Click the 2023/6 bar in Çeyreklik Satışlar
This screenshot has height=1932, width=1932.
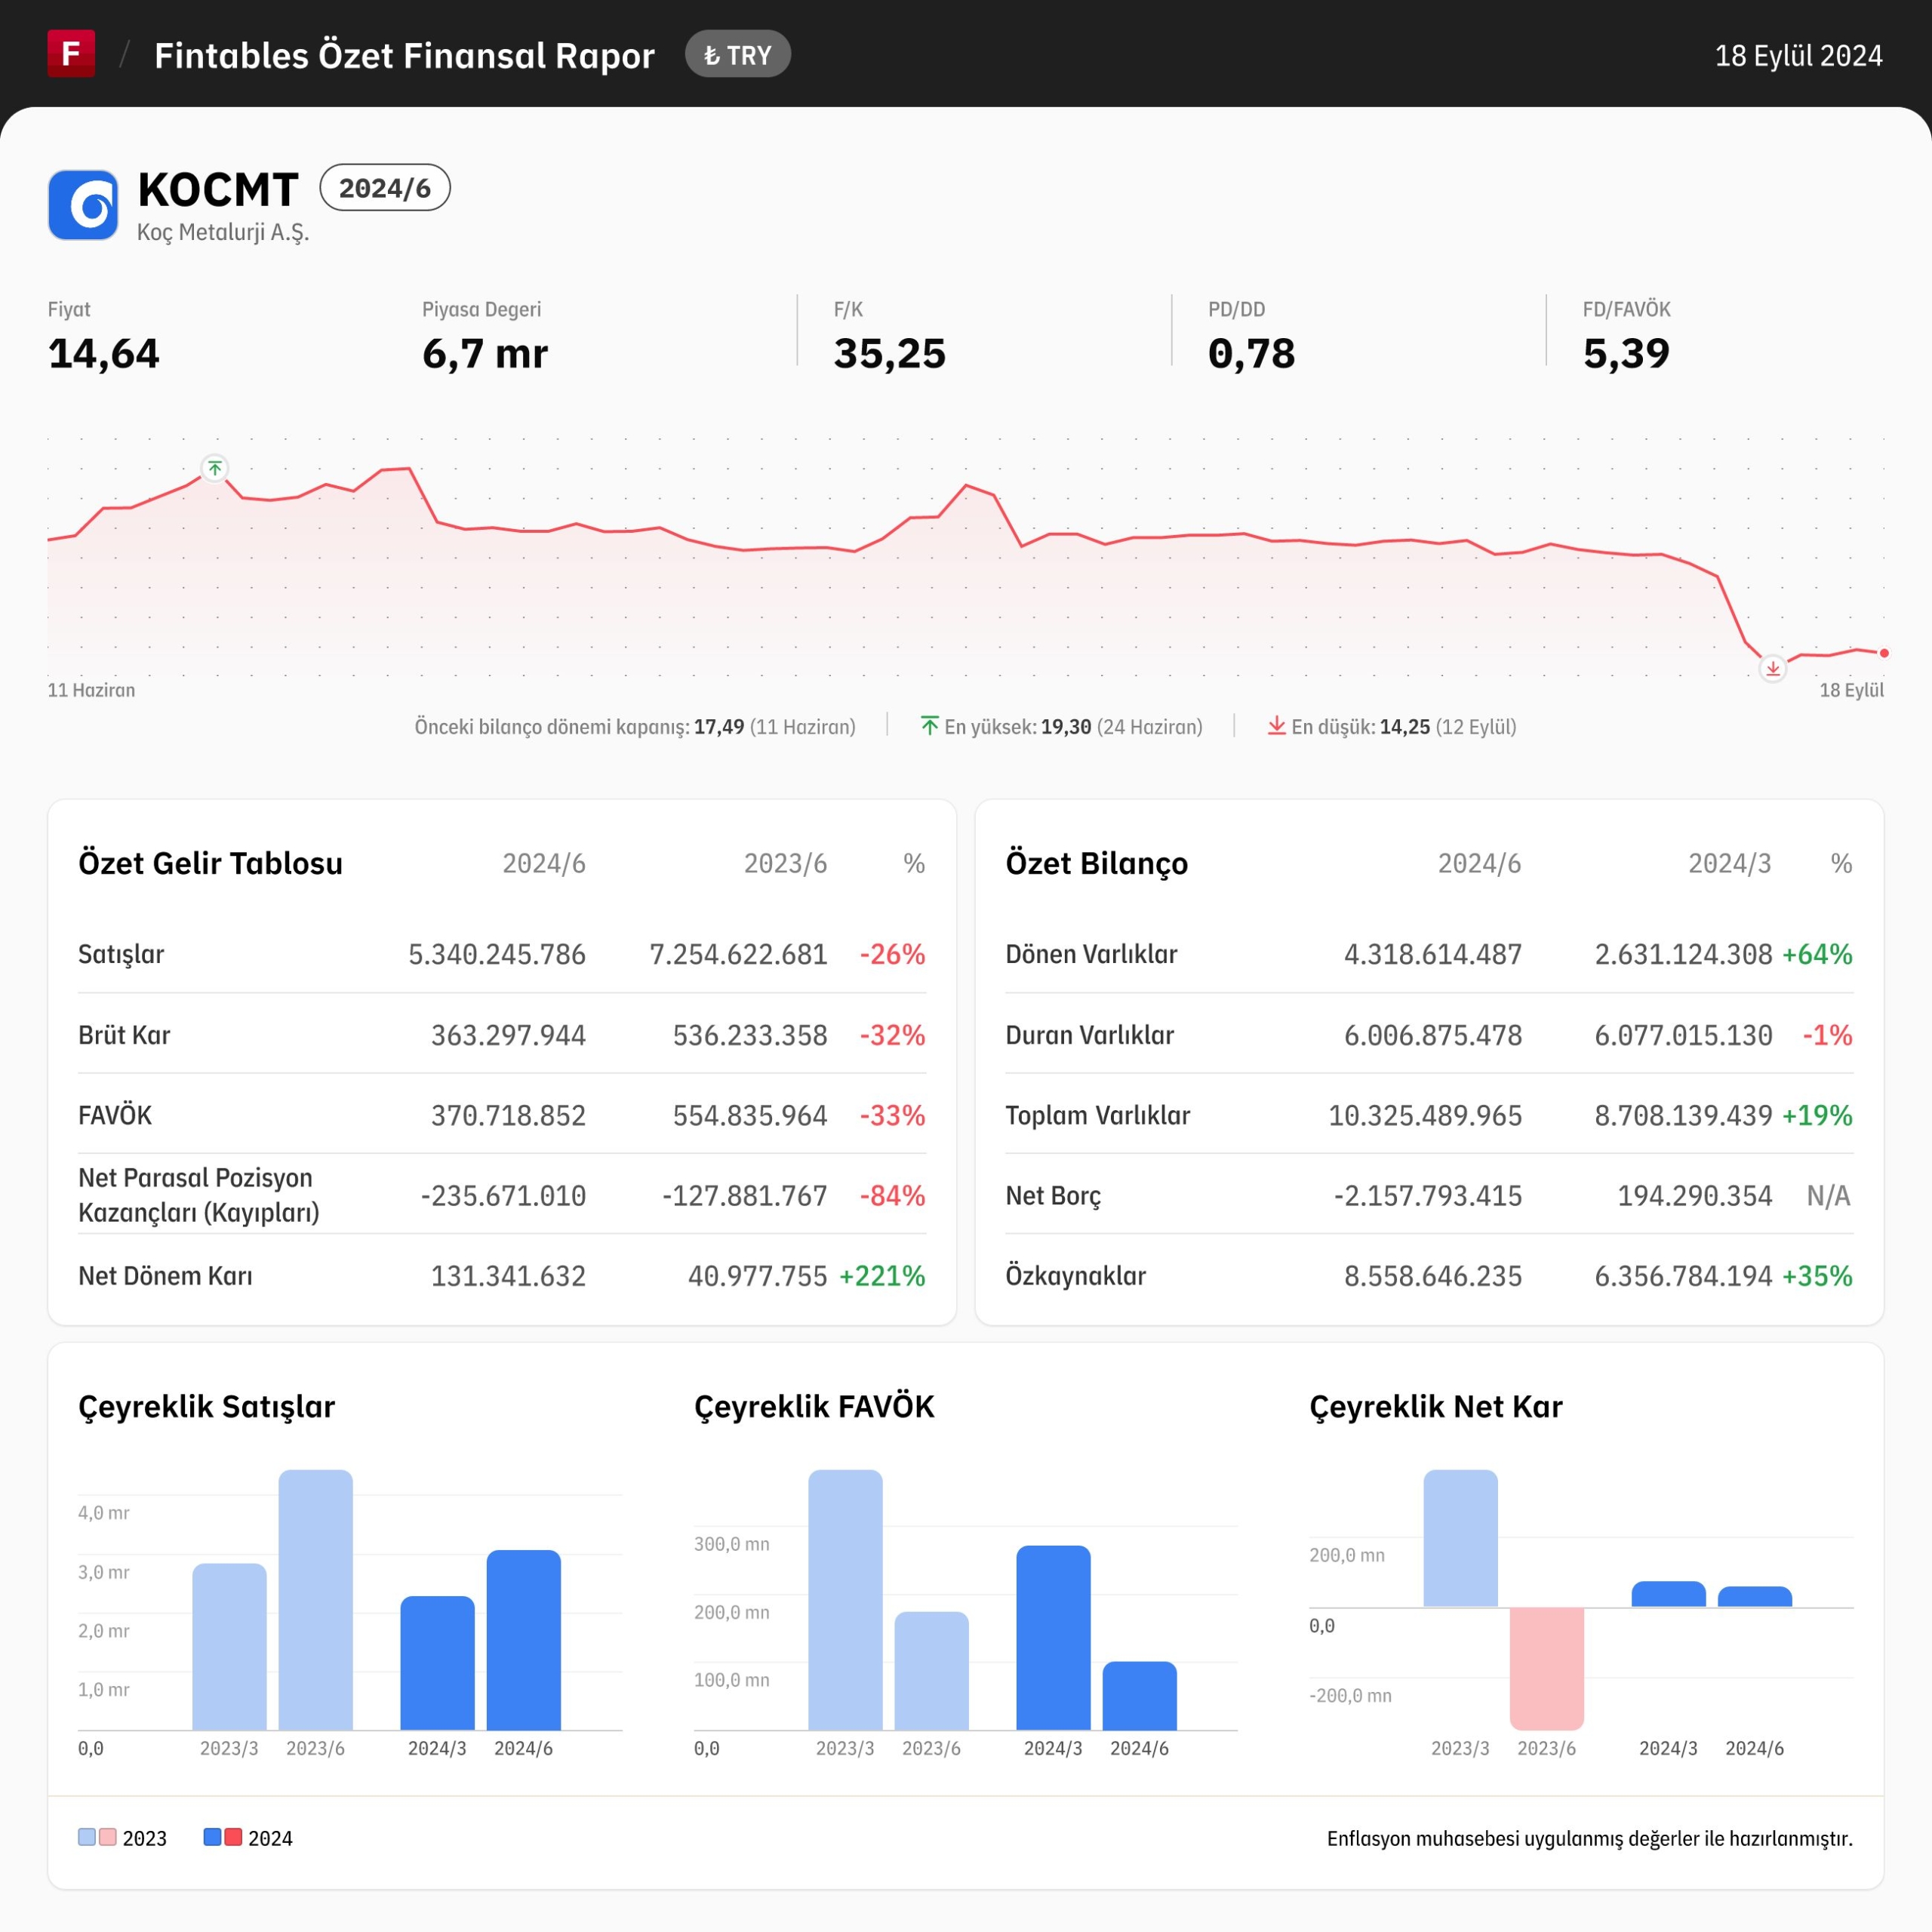pyautogui.click(x=315, y=1599)
